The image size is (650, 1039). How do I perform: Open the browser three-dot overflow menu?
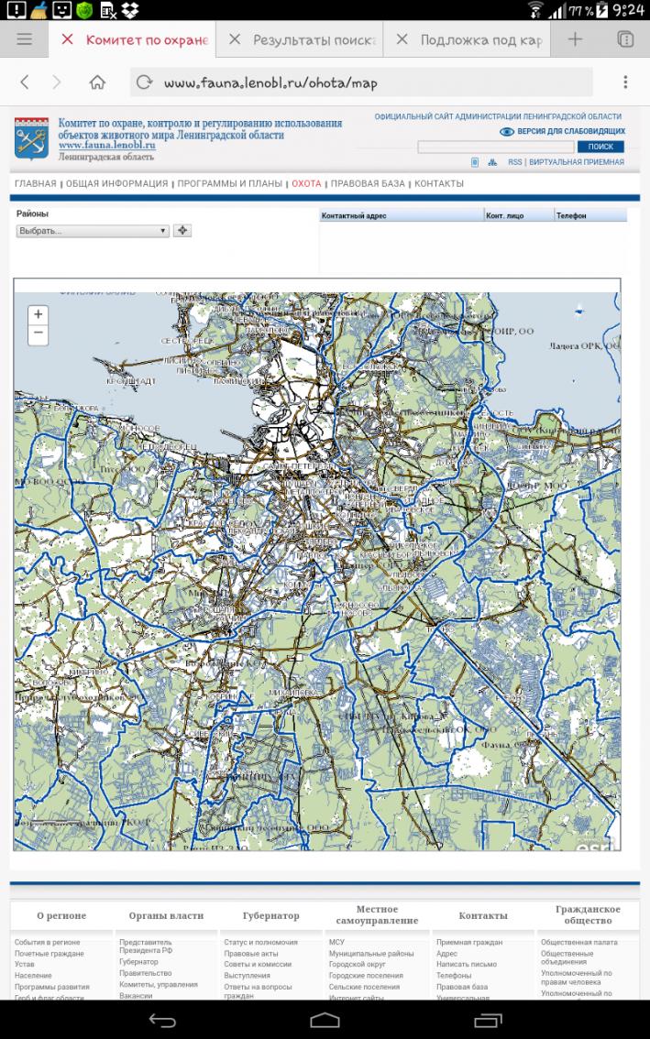[x=625, y=82]
